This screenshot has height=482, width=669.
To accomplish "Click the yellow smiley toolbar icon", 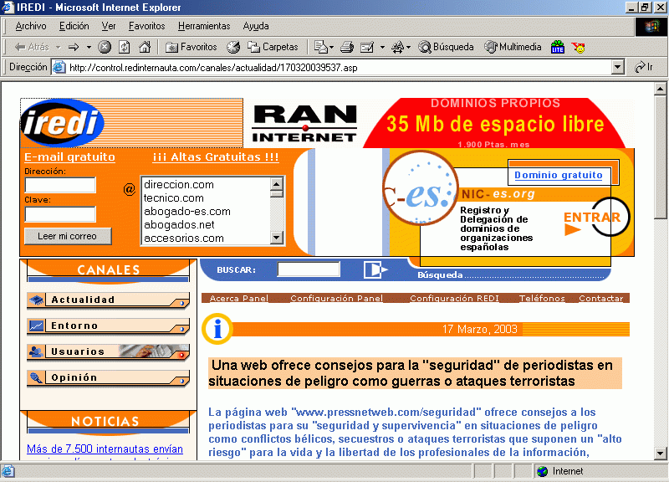I will coord(579,47).
